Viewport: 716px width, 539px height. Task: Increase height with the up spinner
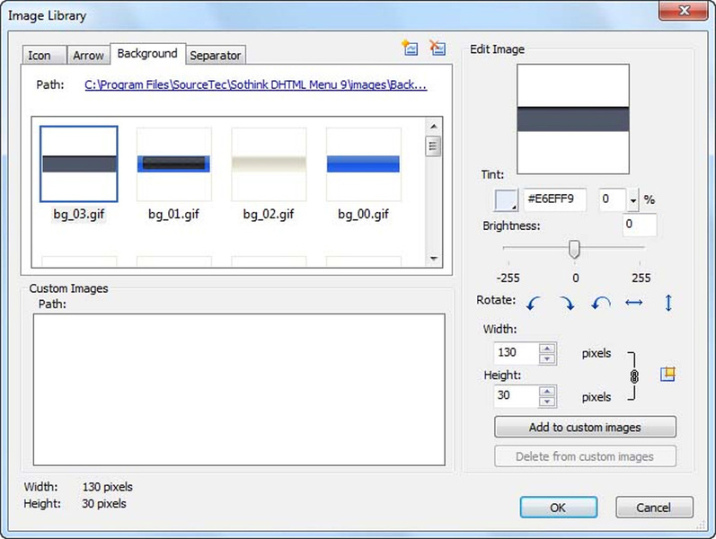click(547, 391)
